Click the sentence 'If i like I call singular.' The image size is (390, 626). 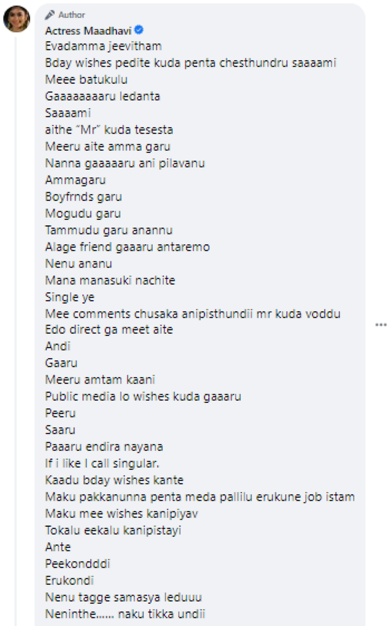point(102,464)
